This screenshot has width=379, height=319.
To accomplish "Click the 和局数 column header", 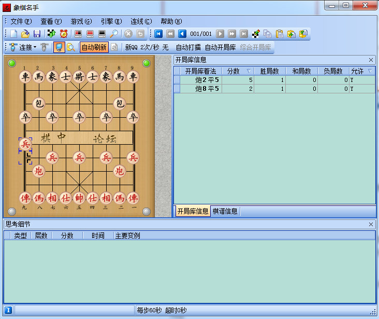I will click(x=302, y=71).
